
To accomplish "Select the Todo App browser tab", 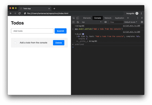I will [35, 8].
